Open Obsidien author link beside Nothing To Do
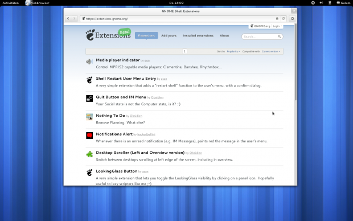 [x=136, y=116]
